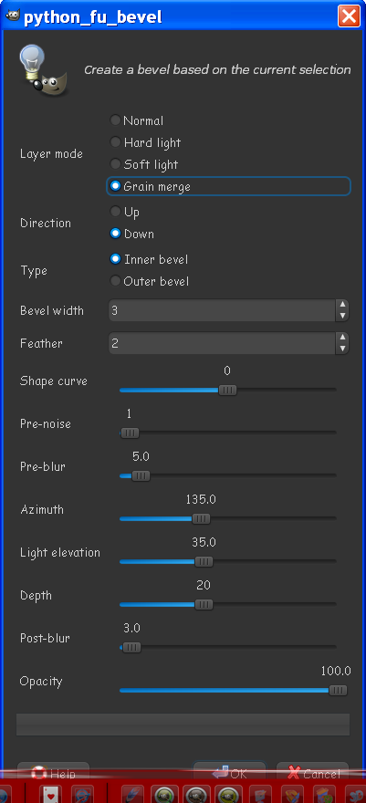366x803 pixels.
Task: Decrease Feather value with the down arrow
Action: [x=342, y=349]
